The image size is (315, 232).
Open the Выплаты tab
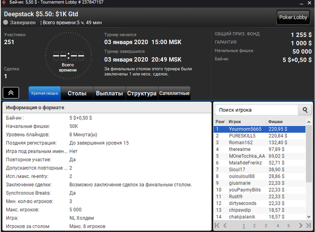pyautogui.click(x=109, y=93)
